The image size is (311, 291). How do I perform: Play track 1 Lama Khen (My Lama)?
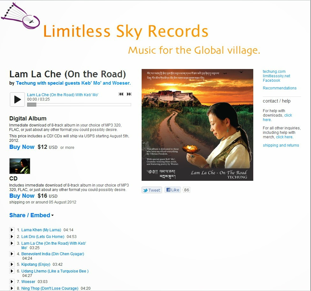(12, 230)
